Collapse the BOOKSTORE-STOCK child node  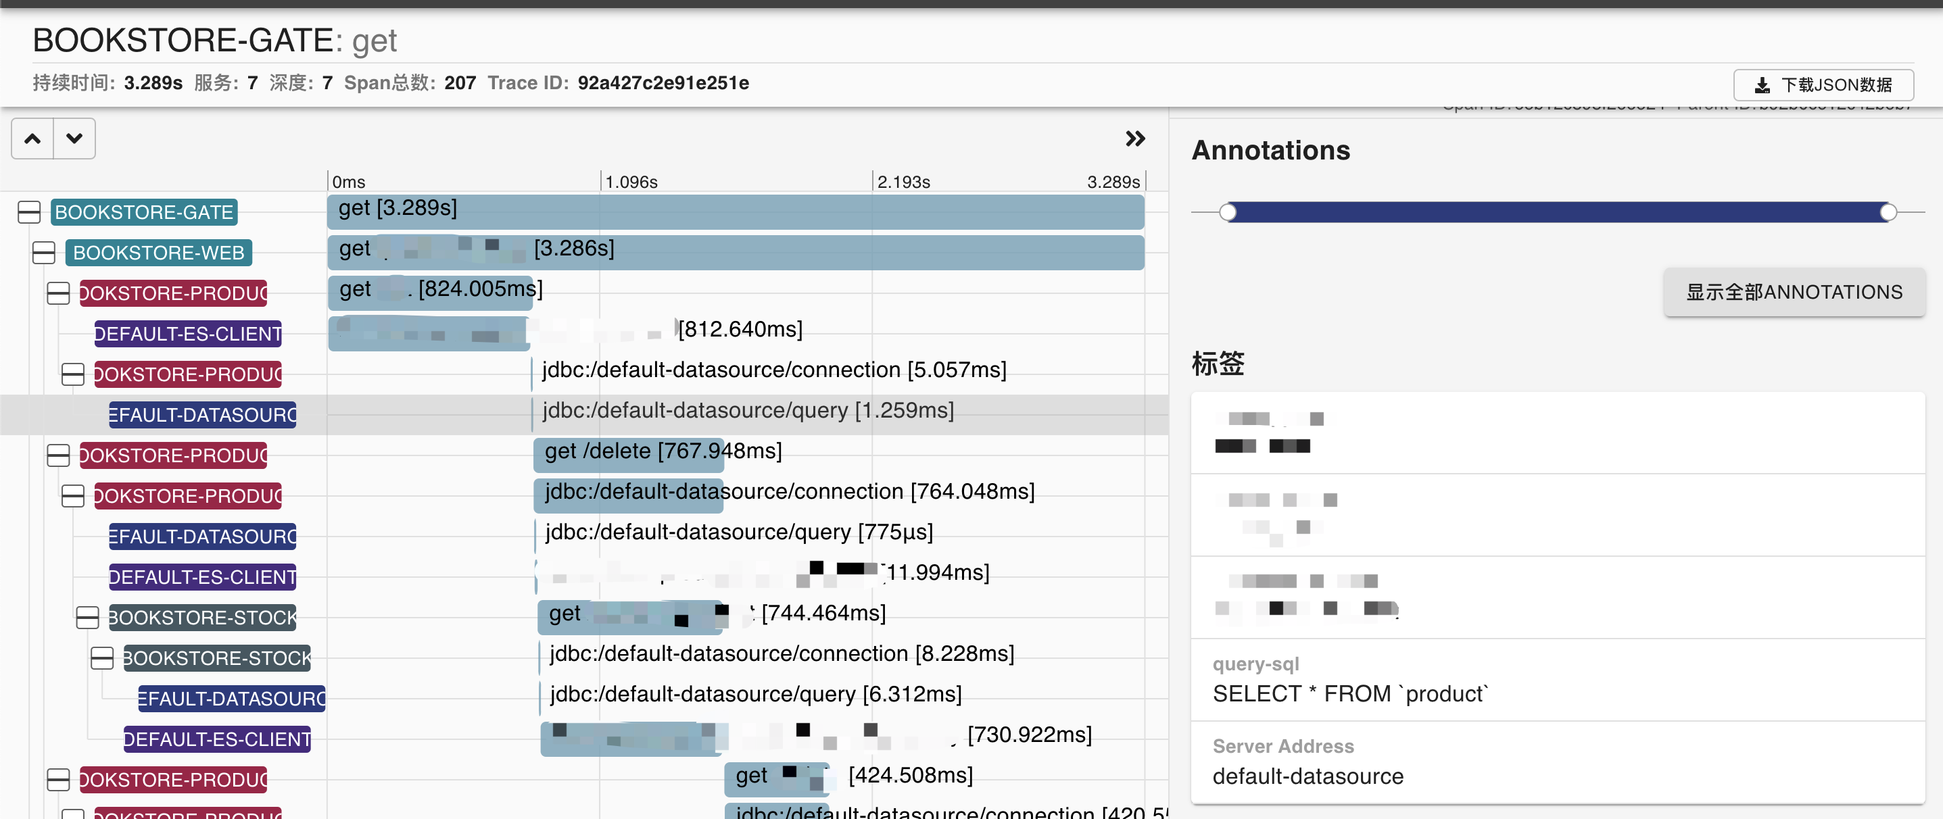pyautogui.click(x=102, y=657)
